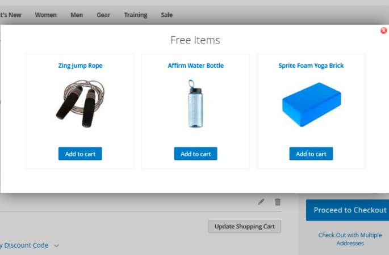Click the jump rope product image
This screenshot has width=389, height=255.
pyautogui.click(x=80, y=104)
